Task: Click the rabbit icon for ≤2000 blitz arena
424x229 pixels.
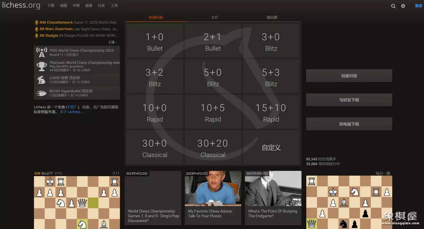Action: tap(42, 80)
